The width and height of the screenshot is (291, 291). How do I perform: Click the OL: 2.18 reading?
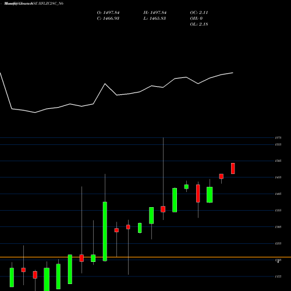point(199,24)
